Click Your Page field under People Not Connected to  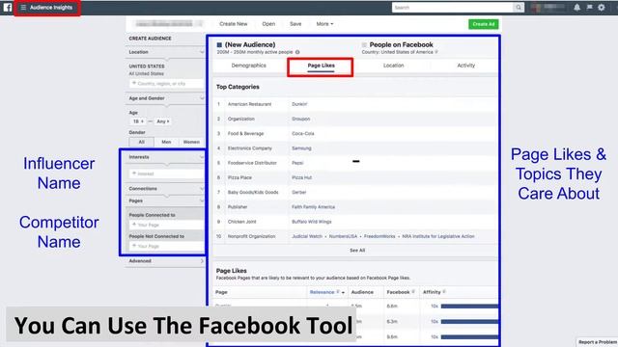(x=166, y=247)
